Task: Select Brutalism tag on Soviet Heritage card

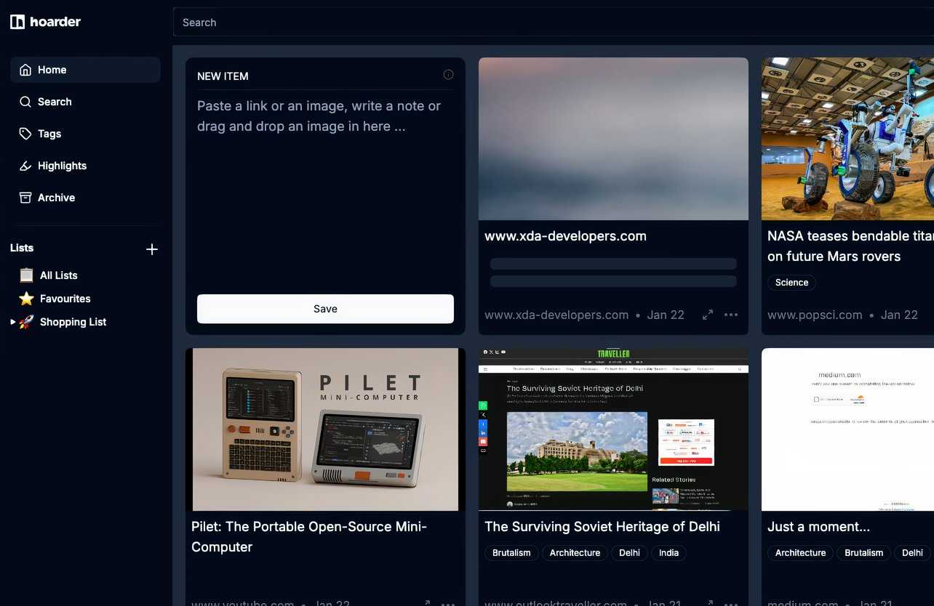Action: [511, 553]
